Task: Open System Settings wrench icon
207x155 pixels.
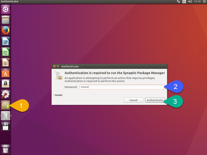Action: (x=6, y=94)
